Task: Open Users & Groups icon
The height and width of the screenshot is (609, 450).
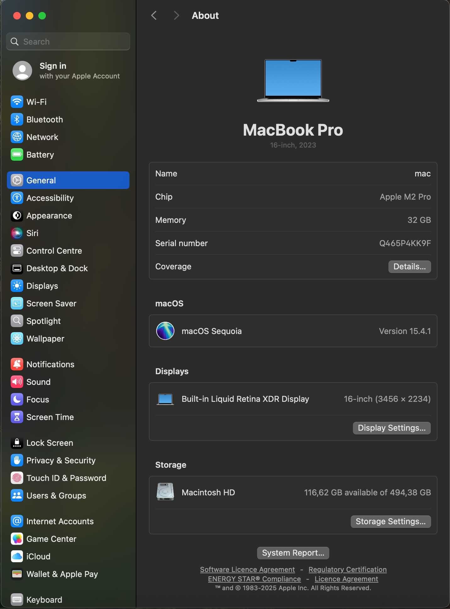Action: point(17,495)
